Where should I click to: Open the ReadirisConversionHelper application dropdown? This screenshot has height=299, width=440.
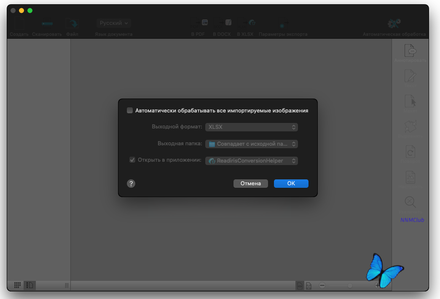252,161
